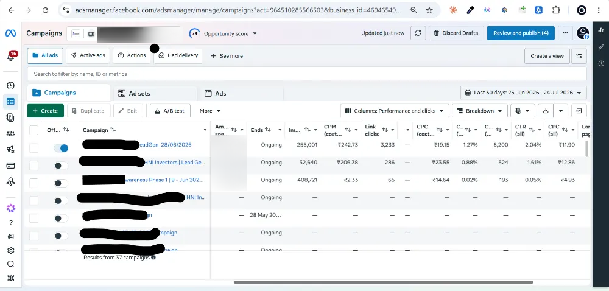Select the Had delivery view

(178, 55)
